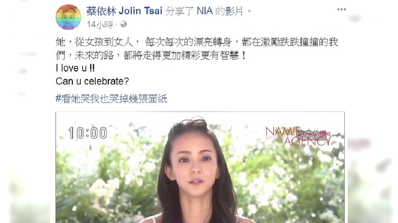Select the 'I love u !!' text line

(75, 68)
